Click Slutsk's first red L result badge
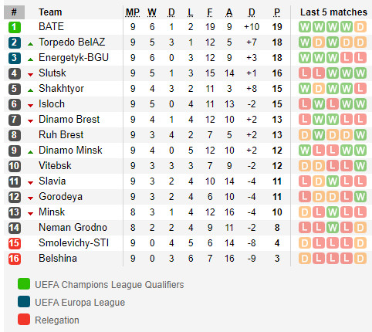 (305, 73)
